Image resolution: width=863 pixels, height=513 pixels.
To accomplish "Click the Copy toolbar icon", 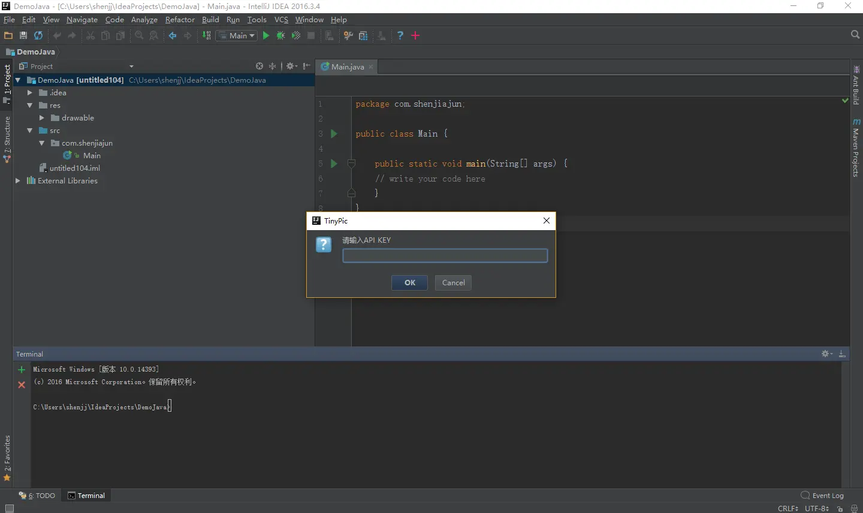I will pyautogui.click(x=105, y=35).
